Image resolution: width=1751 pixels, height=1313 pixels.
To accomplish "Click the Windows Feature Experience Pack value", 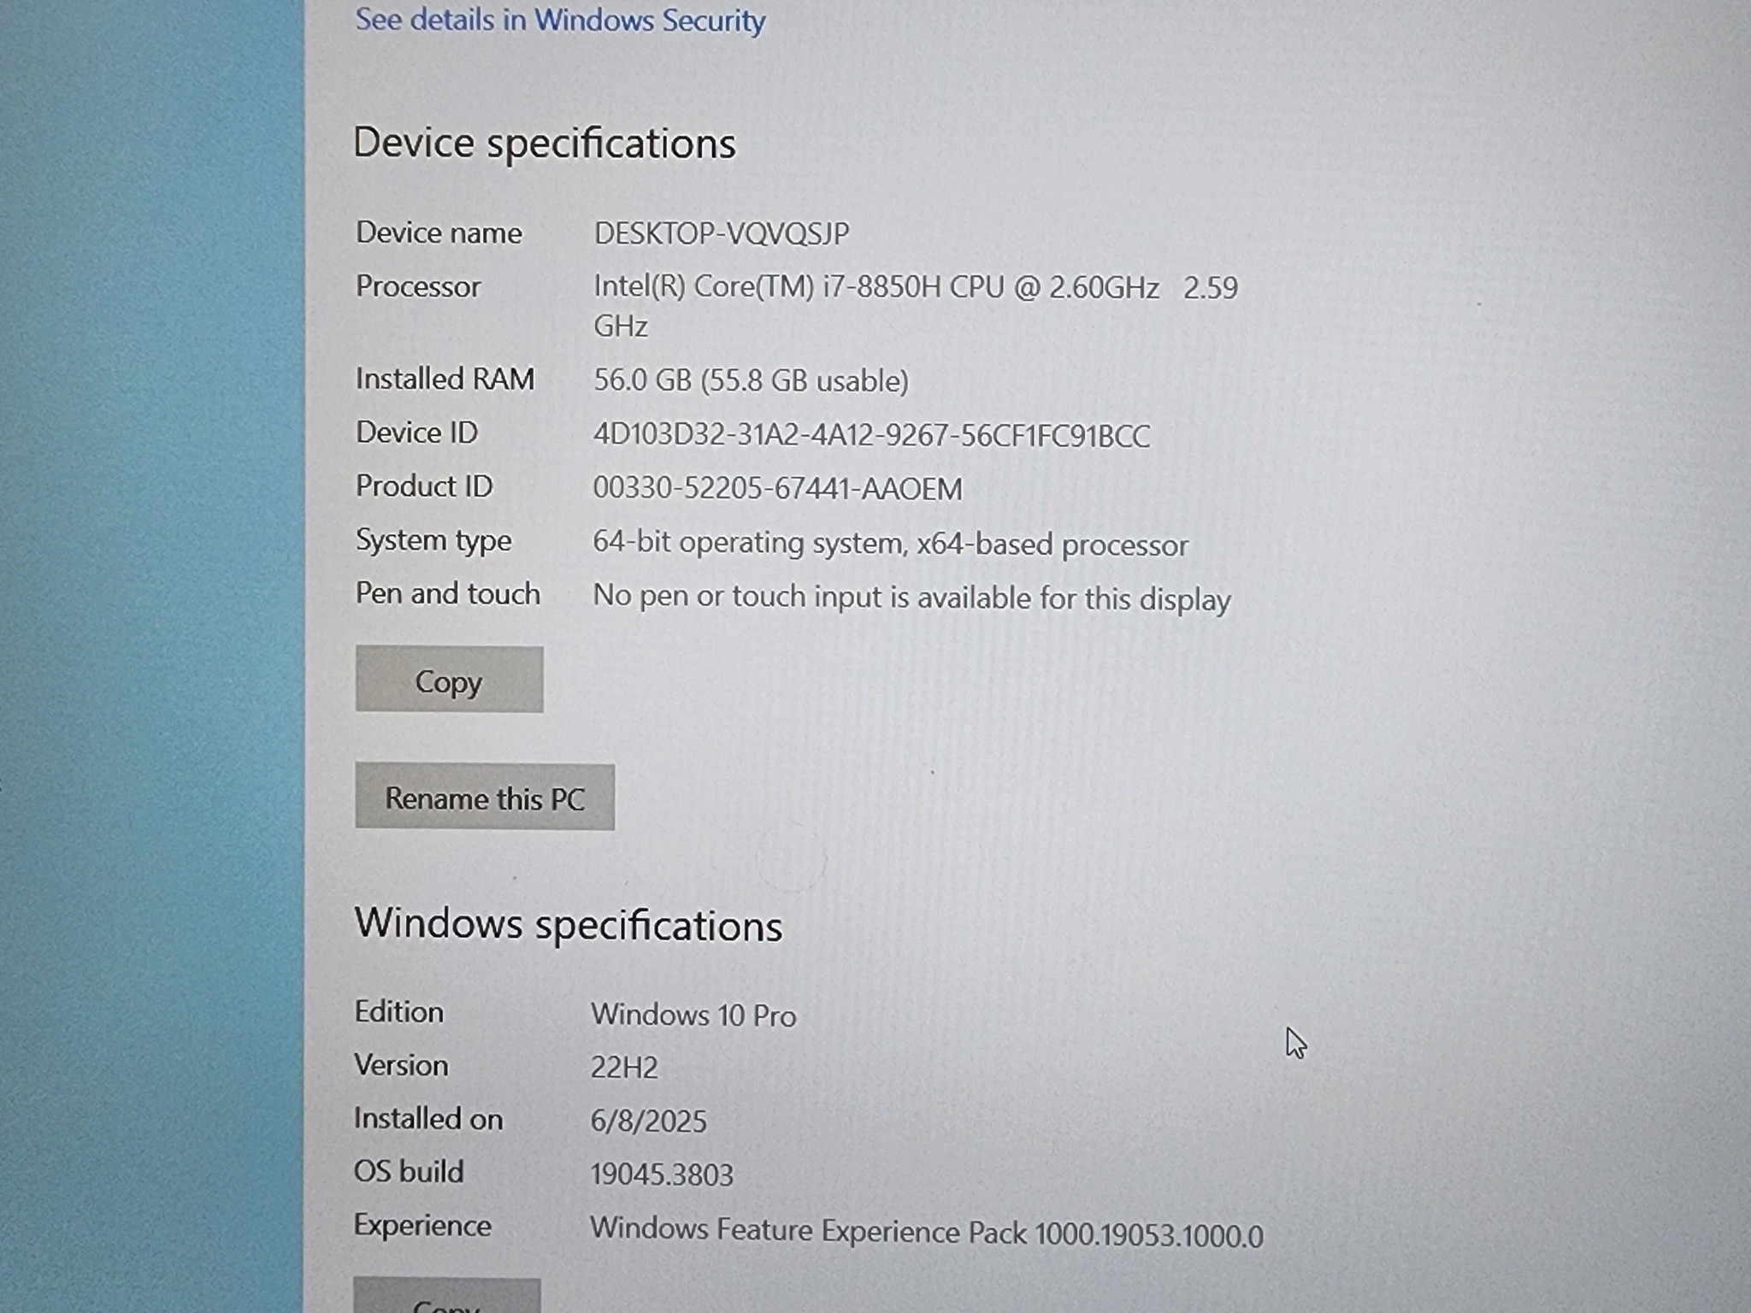I will [x=927, y=1232].
